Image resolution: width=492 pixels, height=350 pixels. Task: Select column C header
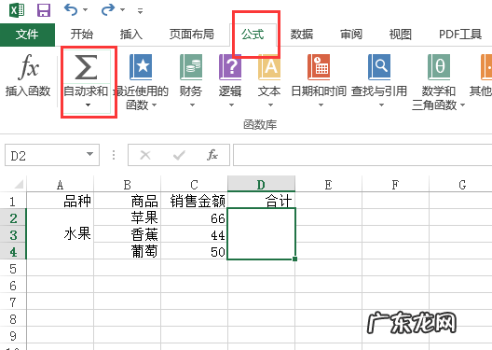pos(194,184)
